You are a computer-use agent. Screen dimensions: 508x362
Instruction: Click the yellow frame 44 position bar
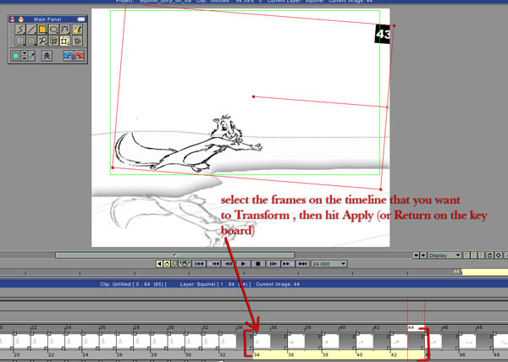click(484, 271)
